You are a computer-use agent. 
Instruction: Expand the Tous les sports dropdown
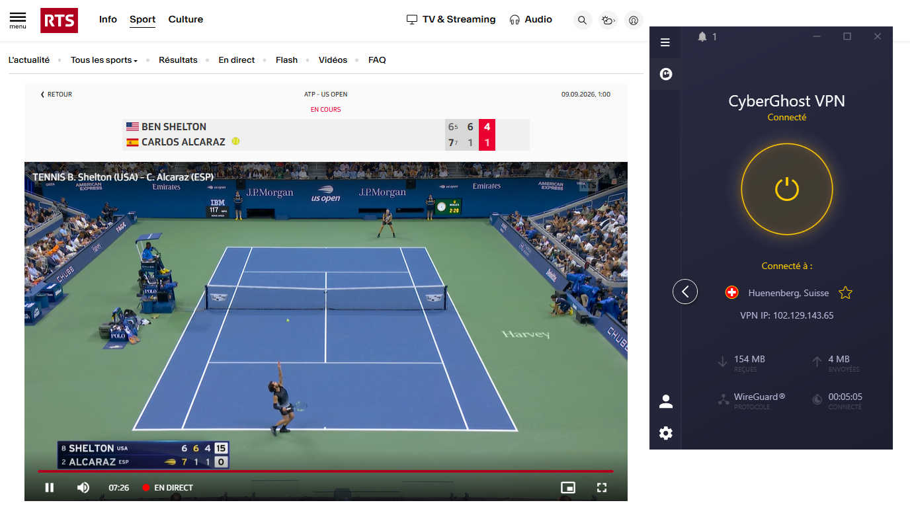104,60
